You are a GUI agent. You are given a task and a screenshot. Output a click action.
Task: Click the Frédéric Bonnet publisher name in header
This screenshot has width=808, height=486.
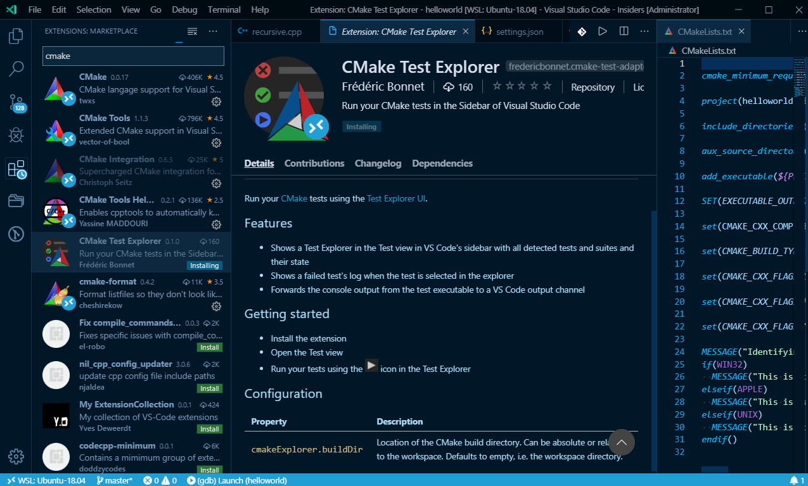coord(384,87)
